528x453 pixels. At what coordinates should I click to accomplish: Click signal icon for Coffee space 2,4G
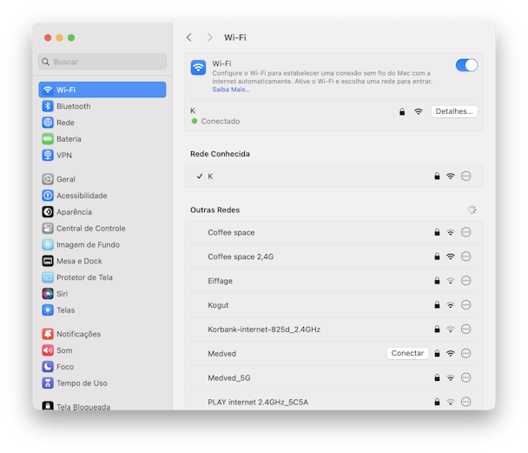[450, 256]
